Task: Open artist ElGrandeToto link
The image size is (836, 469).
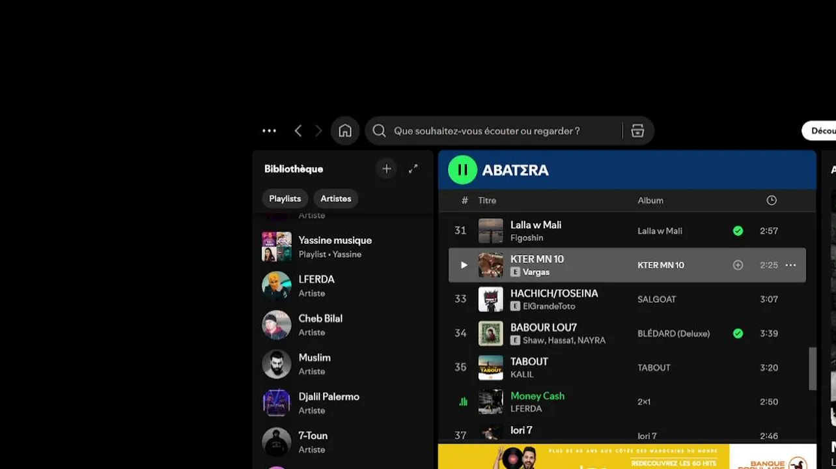Action: pos(550,306)
